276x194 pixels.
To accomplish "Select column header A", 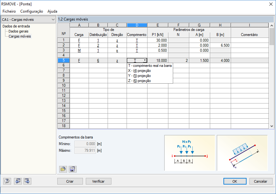I will (79, 25).
